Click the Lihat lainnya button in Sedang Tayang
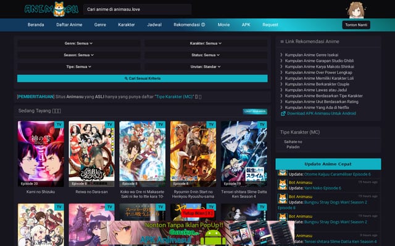This screenshot has width=395, height=246. [x=255, y=111]
